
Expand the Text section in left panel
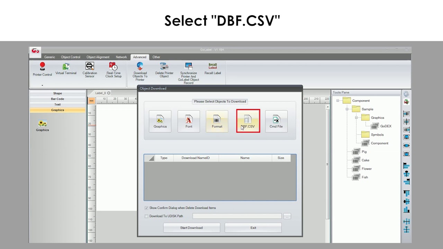[57, 104]
